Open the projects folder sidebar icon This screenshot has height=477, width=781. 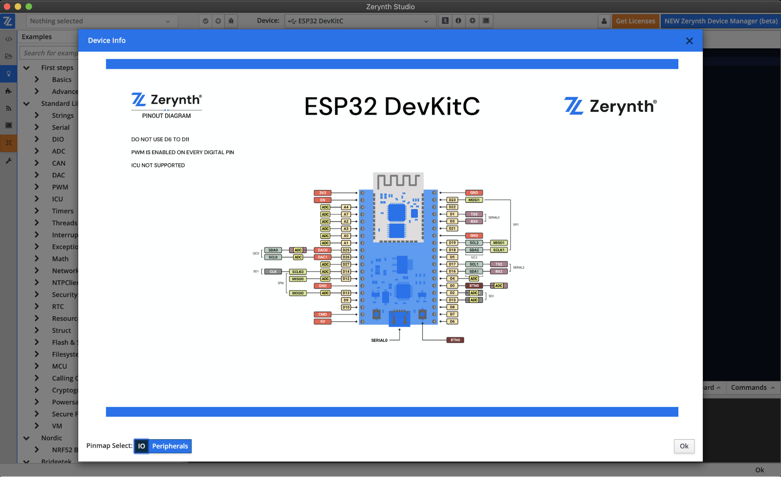tap(8, 56)
